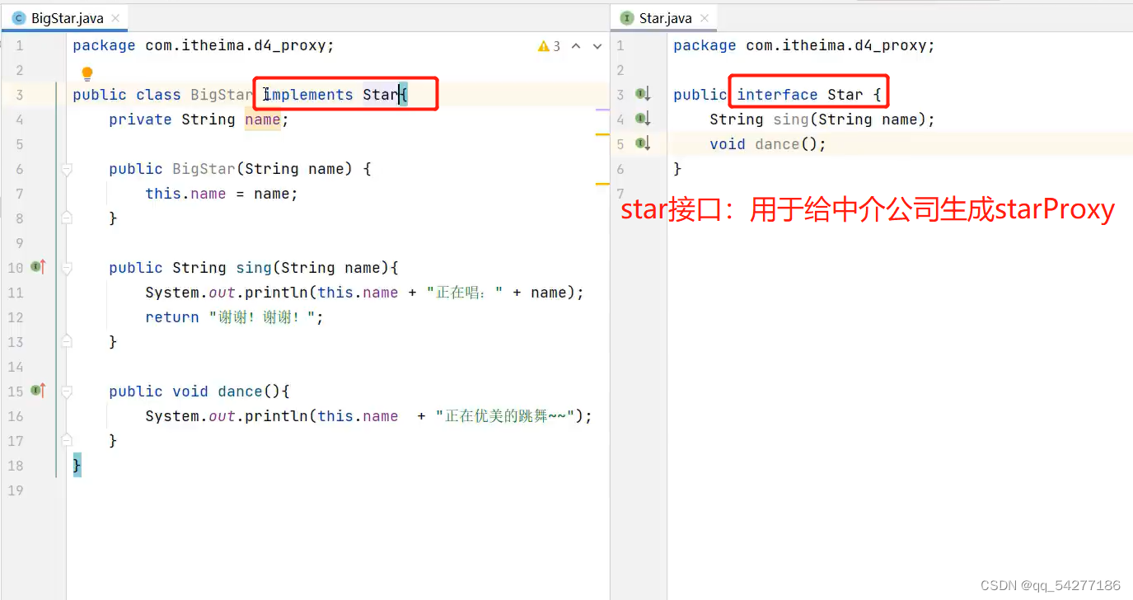This screenshot has width=1133, height=600.
Task: Click the implemented gutter icon beside Star.java dance method
Action: pos(644,144)
